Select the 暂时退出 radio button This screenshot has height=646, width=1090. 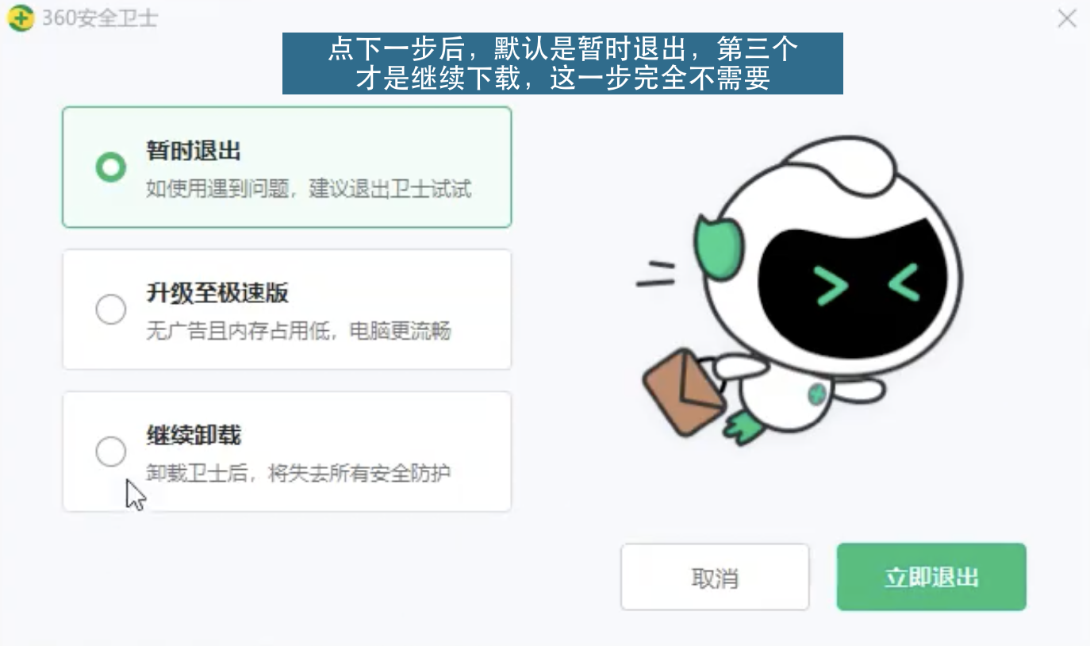(110, 167)
